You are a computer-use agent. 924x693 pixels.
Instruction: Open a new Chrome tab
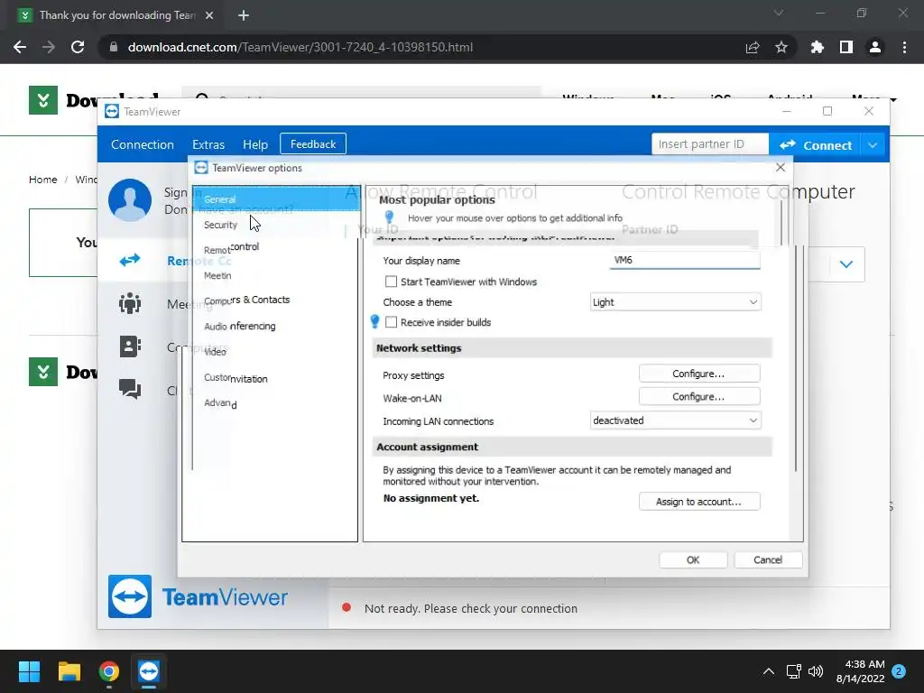244,15
